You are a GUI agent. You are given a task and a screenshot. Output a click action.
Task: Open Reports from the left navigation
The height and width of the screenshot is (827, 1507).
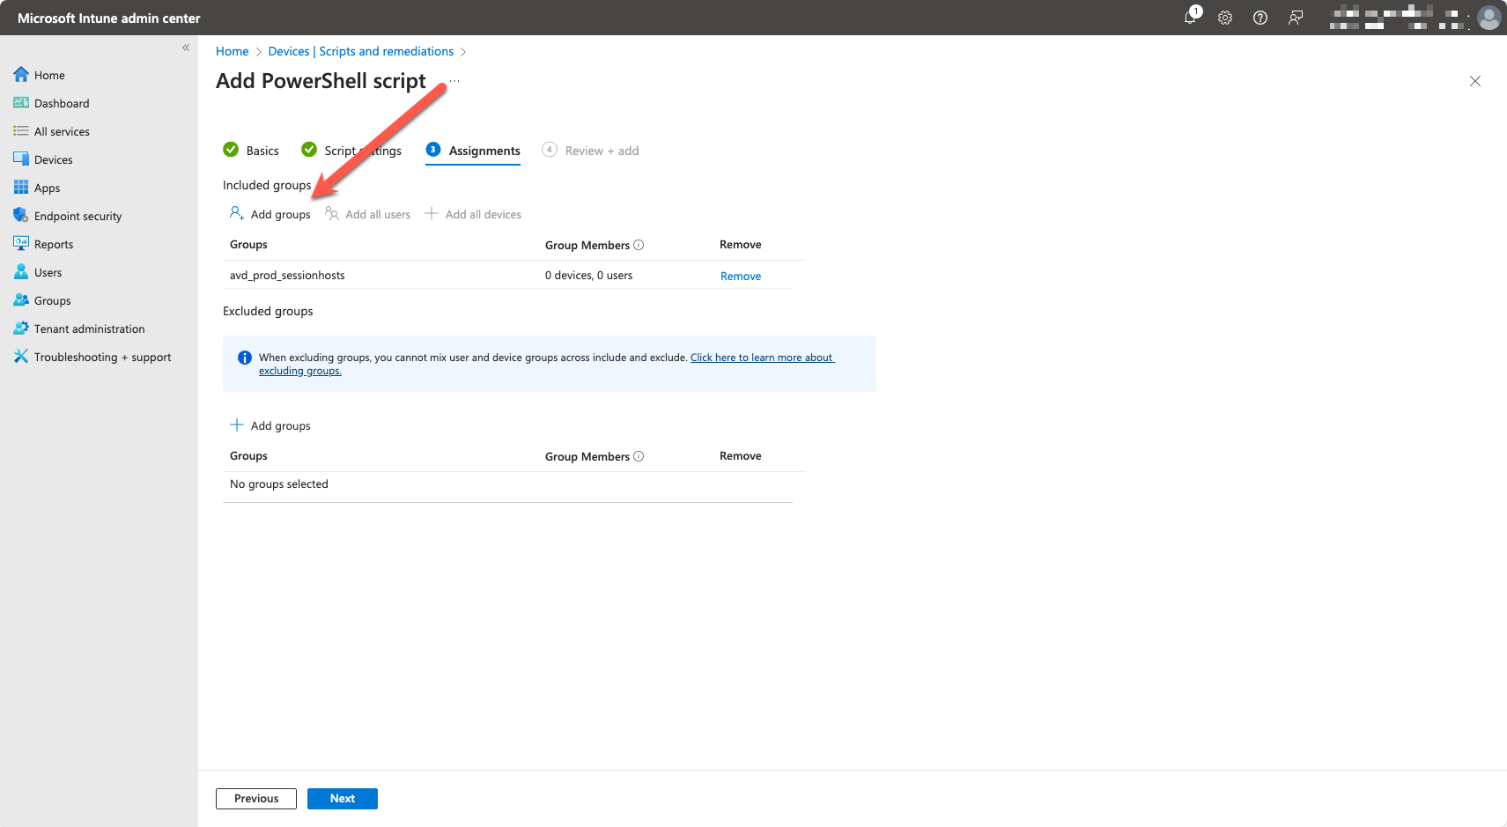point(54,243)
